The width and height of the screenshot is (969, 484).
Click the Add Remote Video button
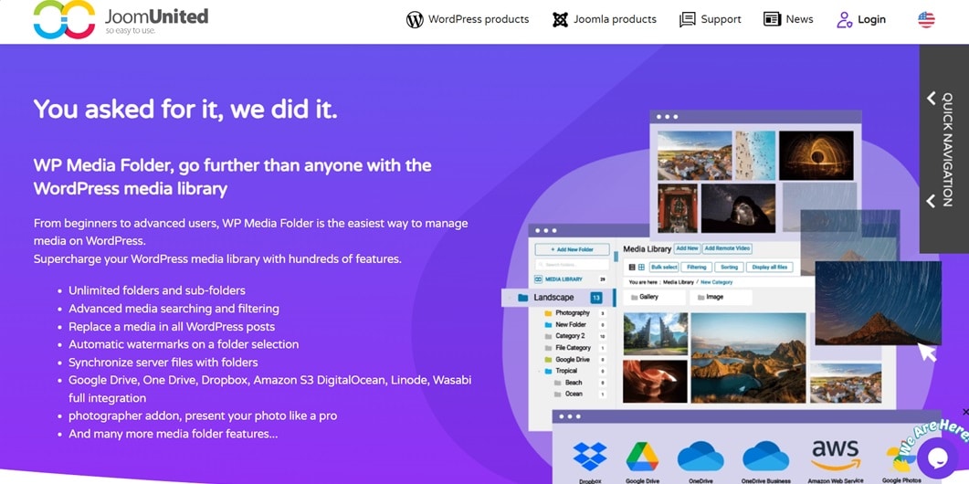coord(727,248)
